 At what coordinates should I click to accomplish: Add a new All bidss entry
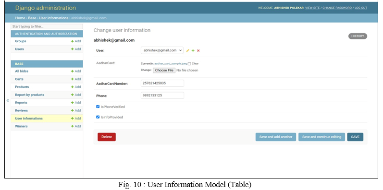(76, 71)
